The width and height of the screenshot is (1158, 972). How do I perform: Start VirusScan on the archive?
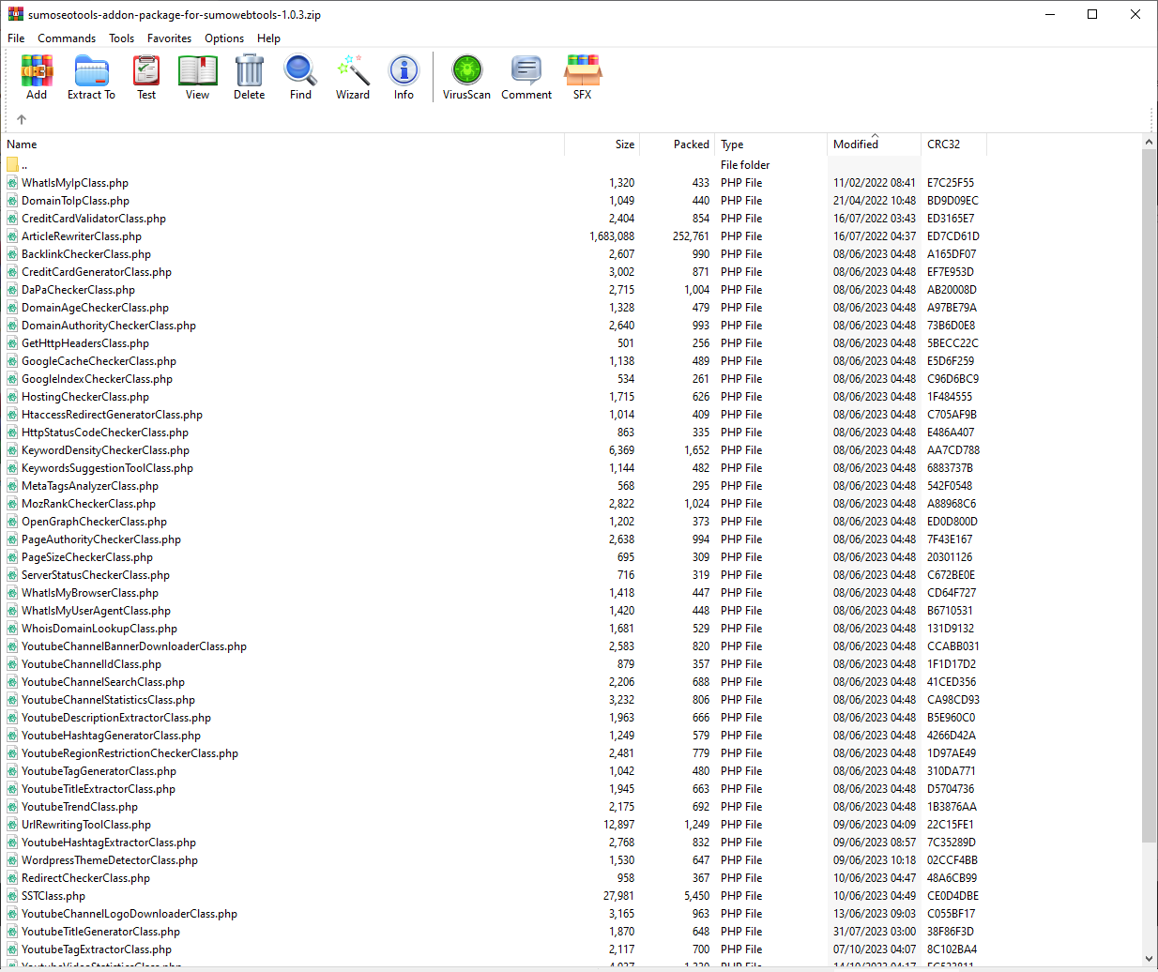pos(466,76)
